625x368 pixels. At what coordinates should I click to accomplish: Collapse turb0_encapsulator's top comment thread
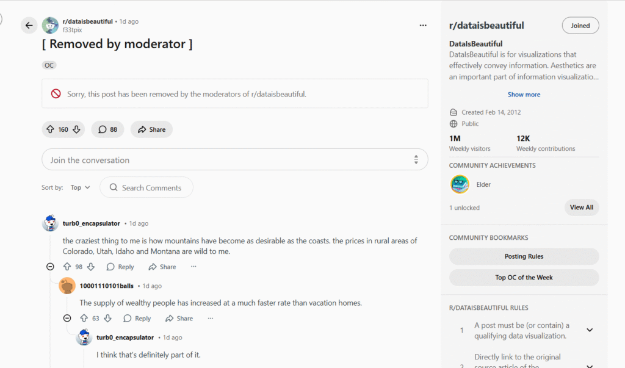[x=50, y=267]
